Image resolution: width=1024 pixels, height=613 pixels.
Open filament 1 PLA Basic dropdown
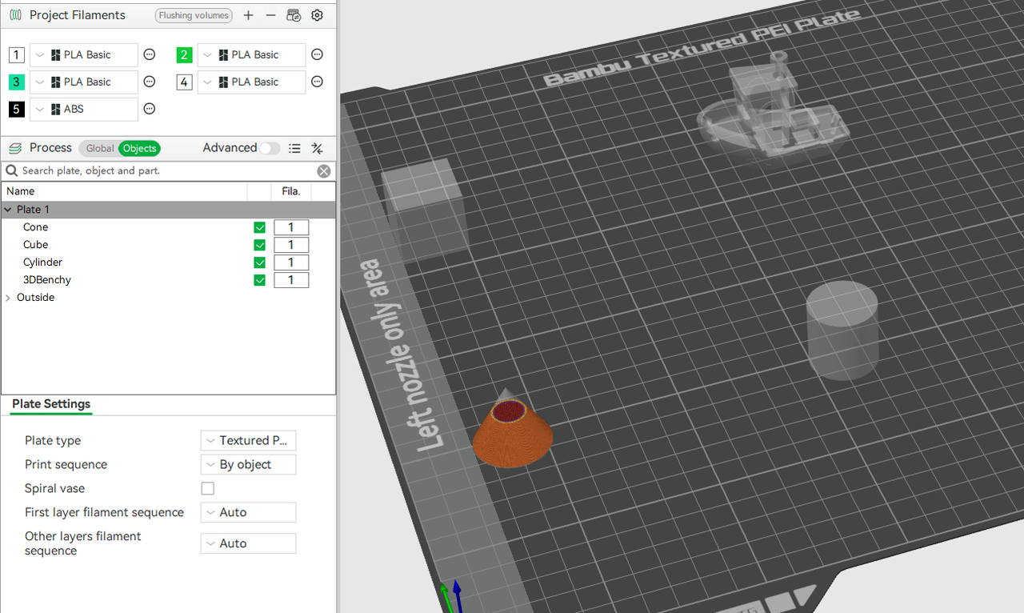(x=84, y=54)
